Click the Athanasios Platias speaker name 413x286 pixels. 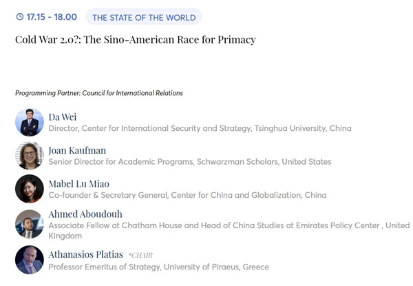(x=85, y=254)
